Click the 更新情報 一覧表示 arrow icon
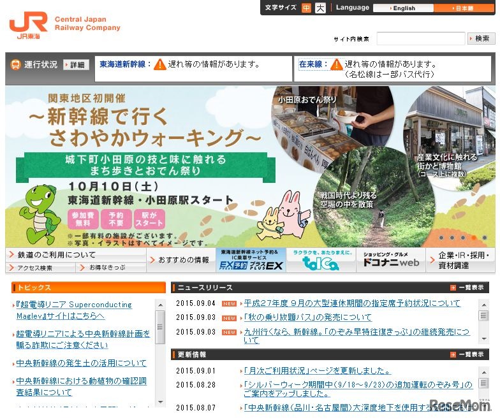The height and width of the screenshot is (420, 500). point(453,354)
